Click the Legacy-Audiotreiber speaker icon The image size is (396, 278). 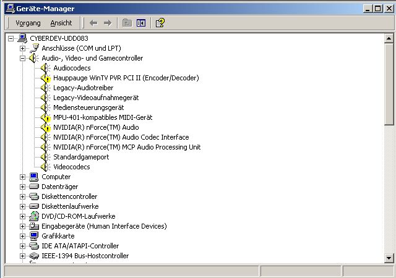[x=45, y=88]
